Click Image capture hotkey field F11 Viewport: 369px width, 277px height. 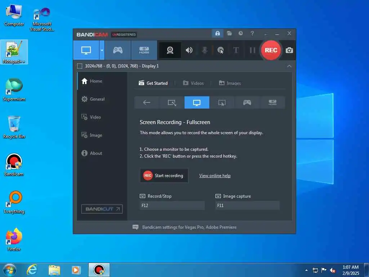248,205
